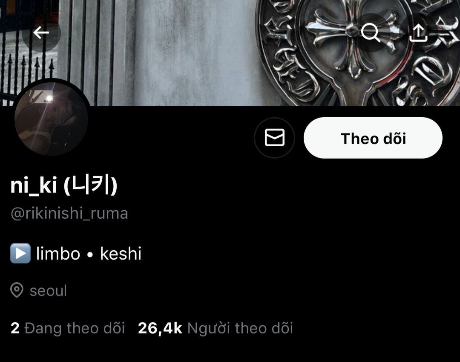Tap the share profile icon
The height and width of the screenshot is (362, 460).
click(x=418, y=32)
